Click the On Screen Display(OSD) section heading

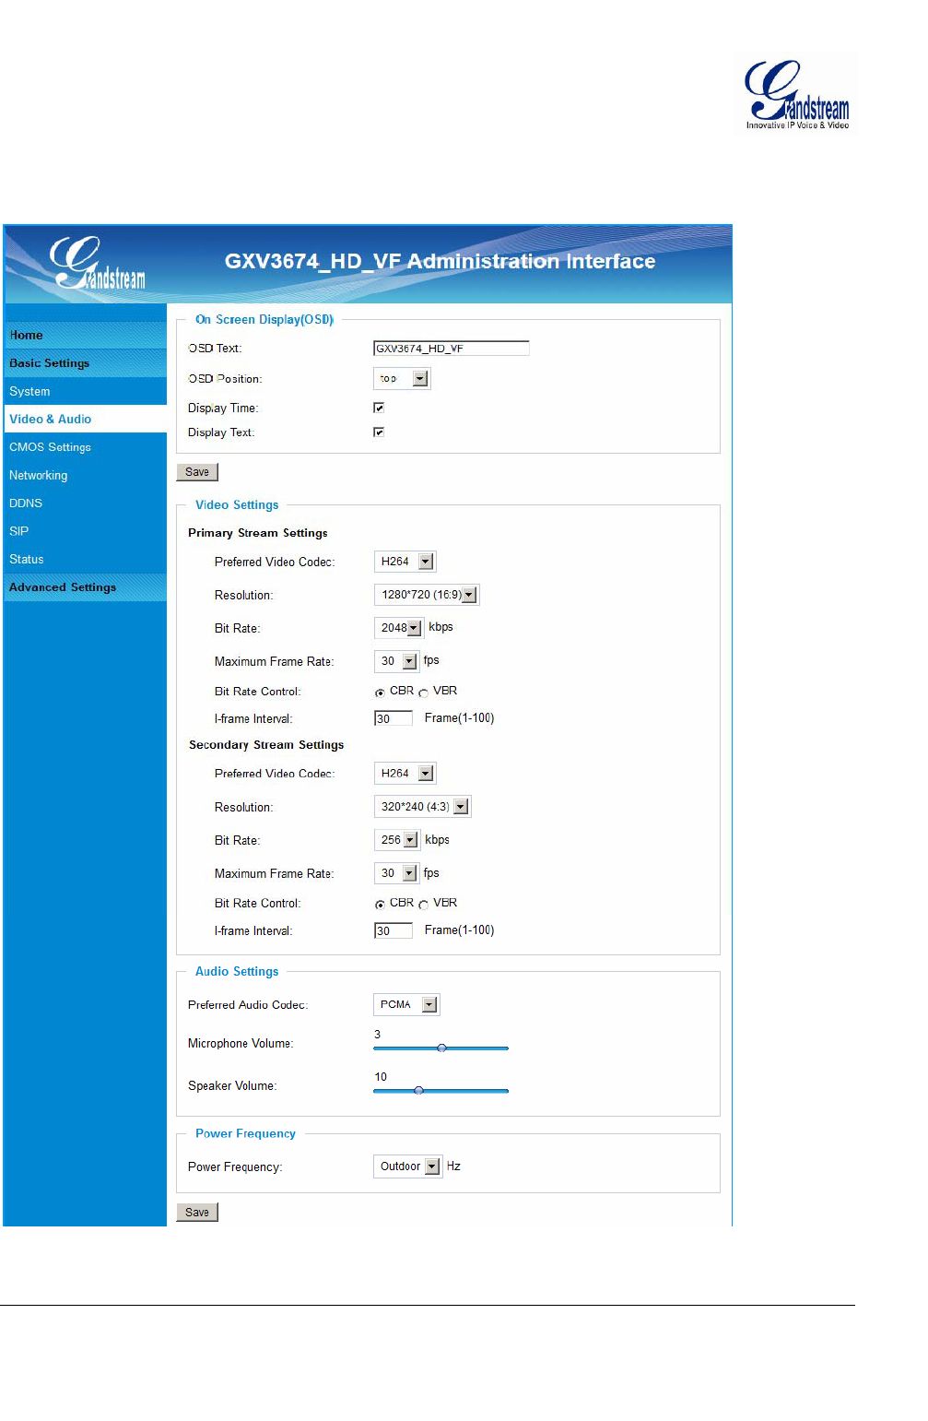click(264, 320)
